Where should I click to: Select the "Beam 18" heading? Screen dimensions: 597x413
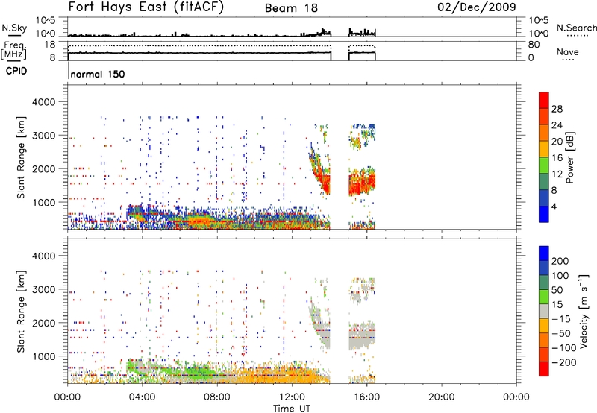tap(291, 8)
